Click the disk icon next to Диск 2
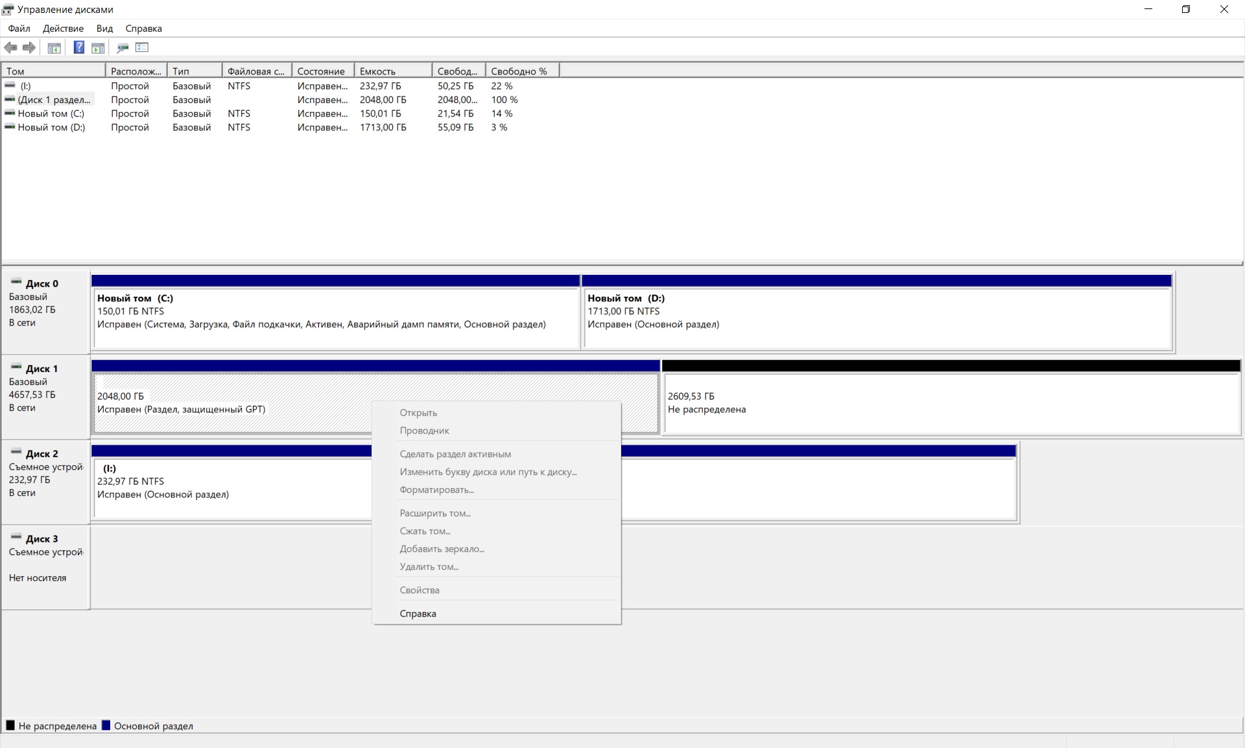This screenshot has width=1245, height=748. pyautogui.click(x=16, y=452)
